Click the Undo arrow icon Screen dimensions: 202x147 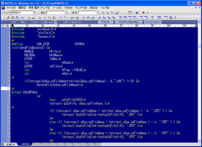click(x=60, y=17)
